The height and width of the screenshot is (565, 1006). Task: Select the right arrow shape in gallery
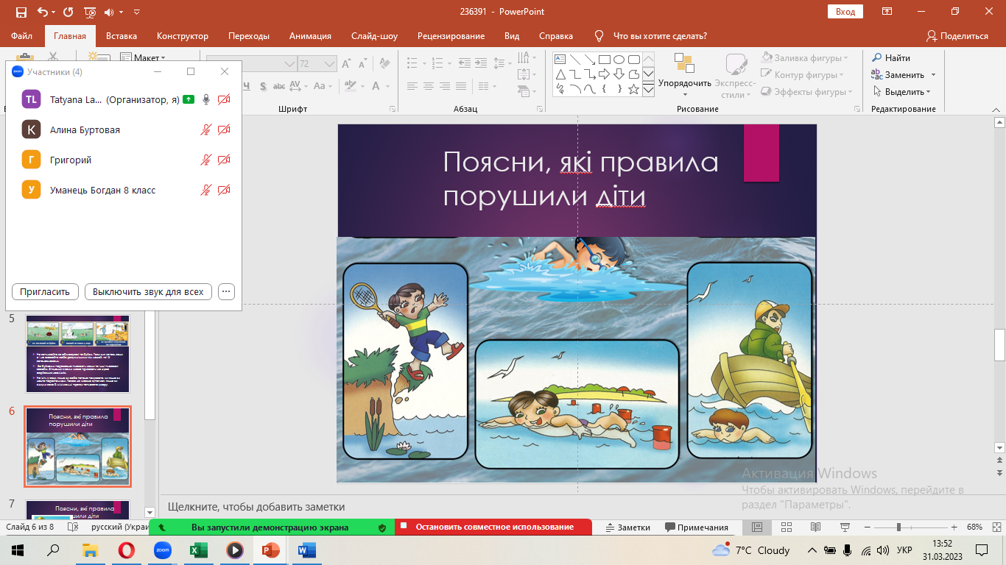pyautogui.click(x=604, y=74)
